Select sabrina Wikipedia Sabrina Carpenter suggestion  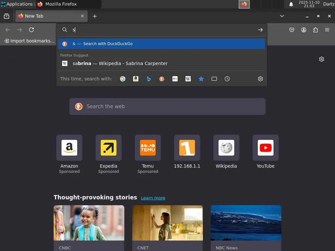tap(162, 63)
